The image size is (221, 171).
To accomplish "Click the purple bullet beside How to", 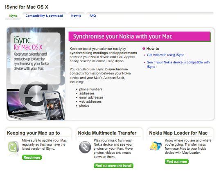I will pos(144,49).
